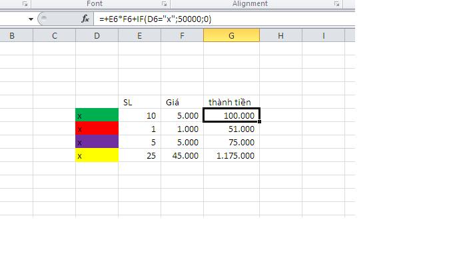Click the purple filled cell
The height and width of the screenshot is (256, 455).
click(x=97, y=142)
